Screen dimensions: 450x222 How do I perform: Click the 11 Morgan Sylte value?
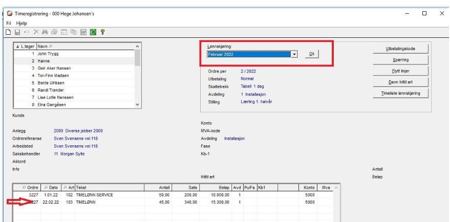tap(69, 154)
